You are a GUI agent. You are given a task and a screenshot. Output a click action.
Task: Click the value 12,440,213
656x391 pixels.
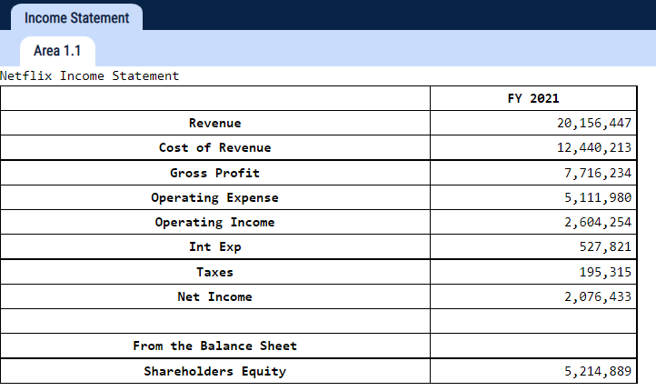pyautogui.click(x=593, y=148)
